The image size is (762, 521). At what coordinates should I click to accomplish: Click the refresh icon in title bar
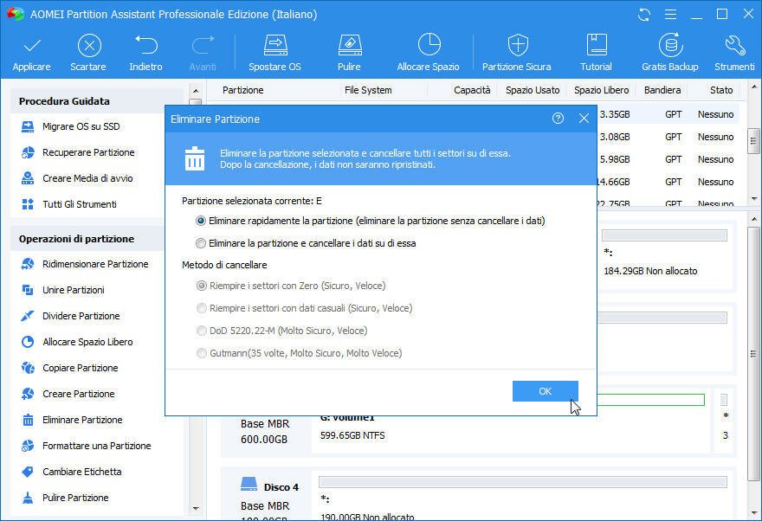[644, 15]
